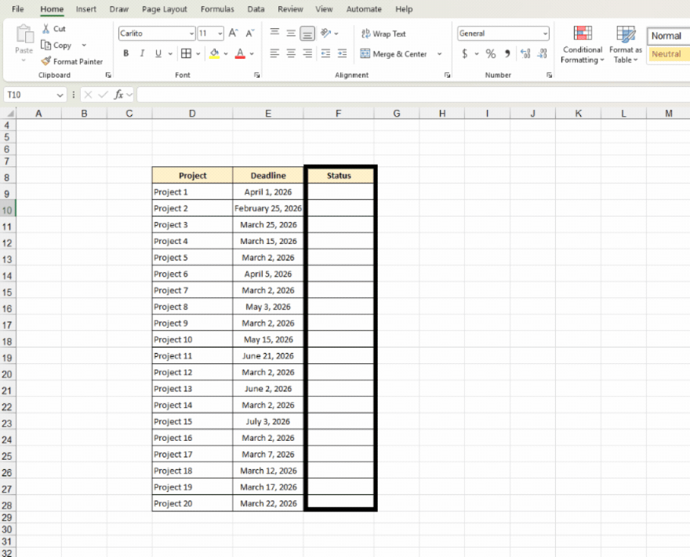Expand fill color palette arrow

point(226,53)
